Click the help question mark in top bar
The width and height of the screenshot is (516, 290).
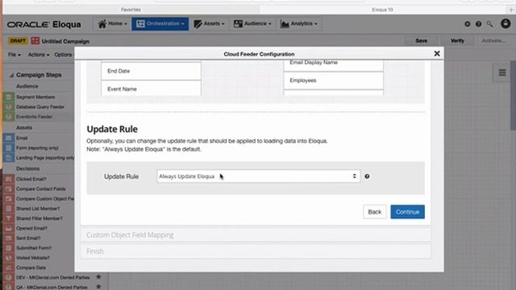coord(478,24)
